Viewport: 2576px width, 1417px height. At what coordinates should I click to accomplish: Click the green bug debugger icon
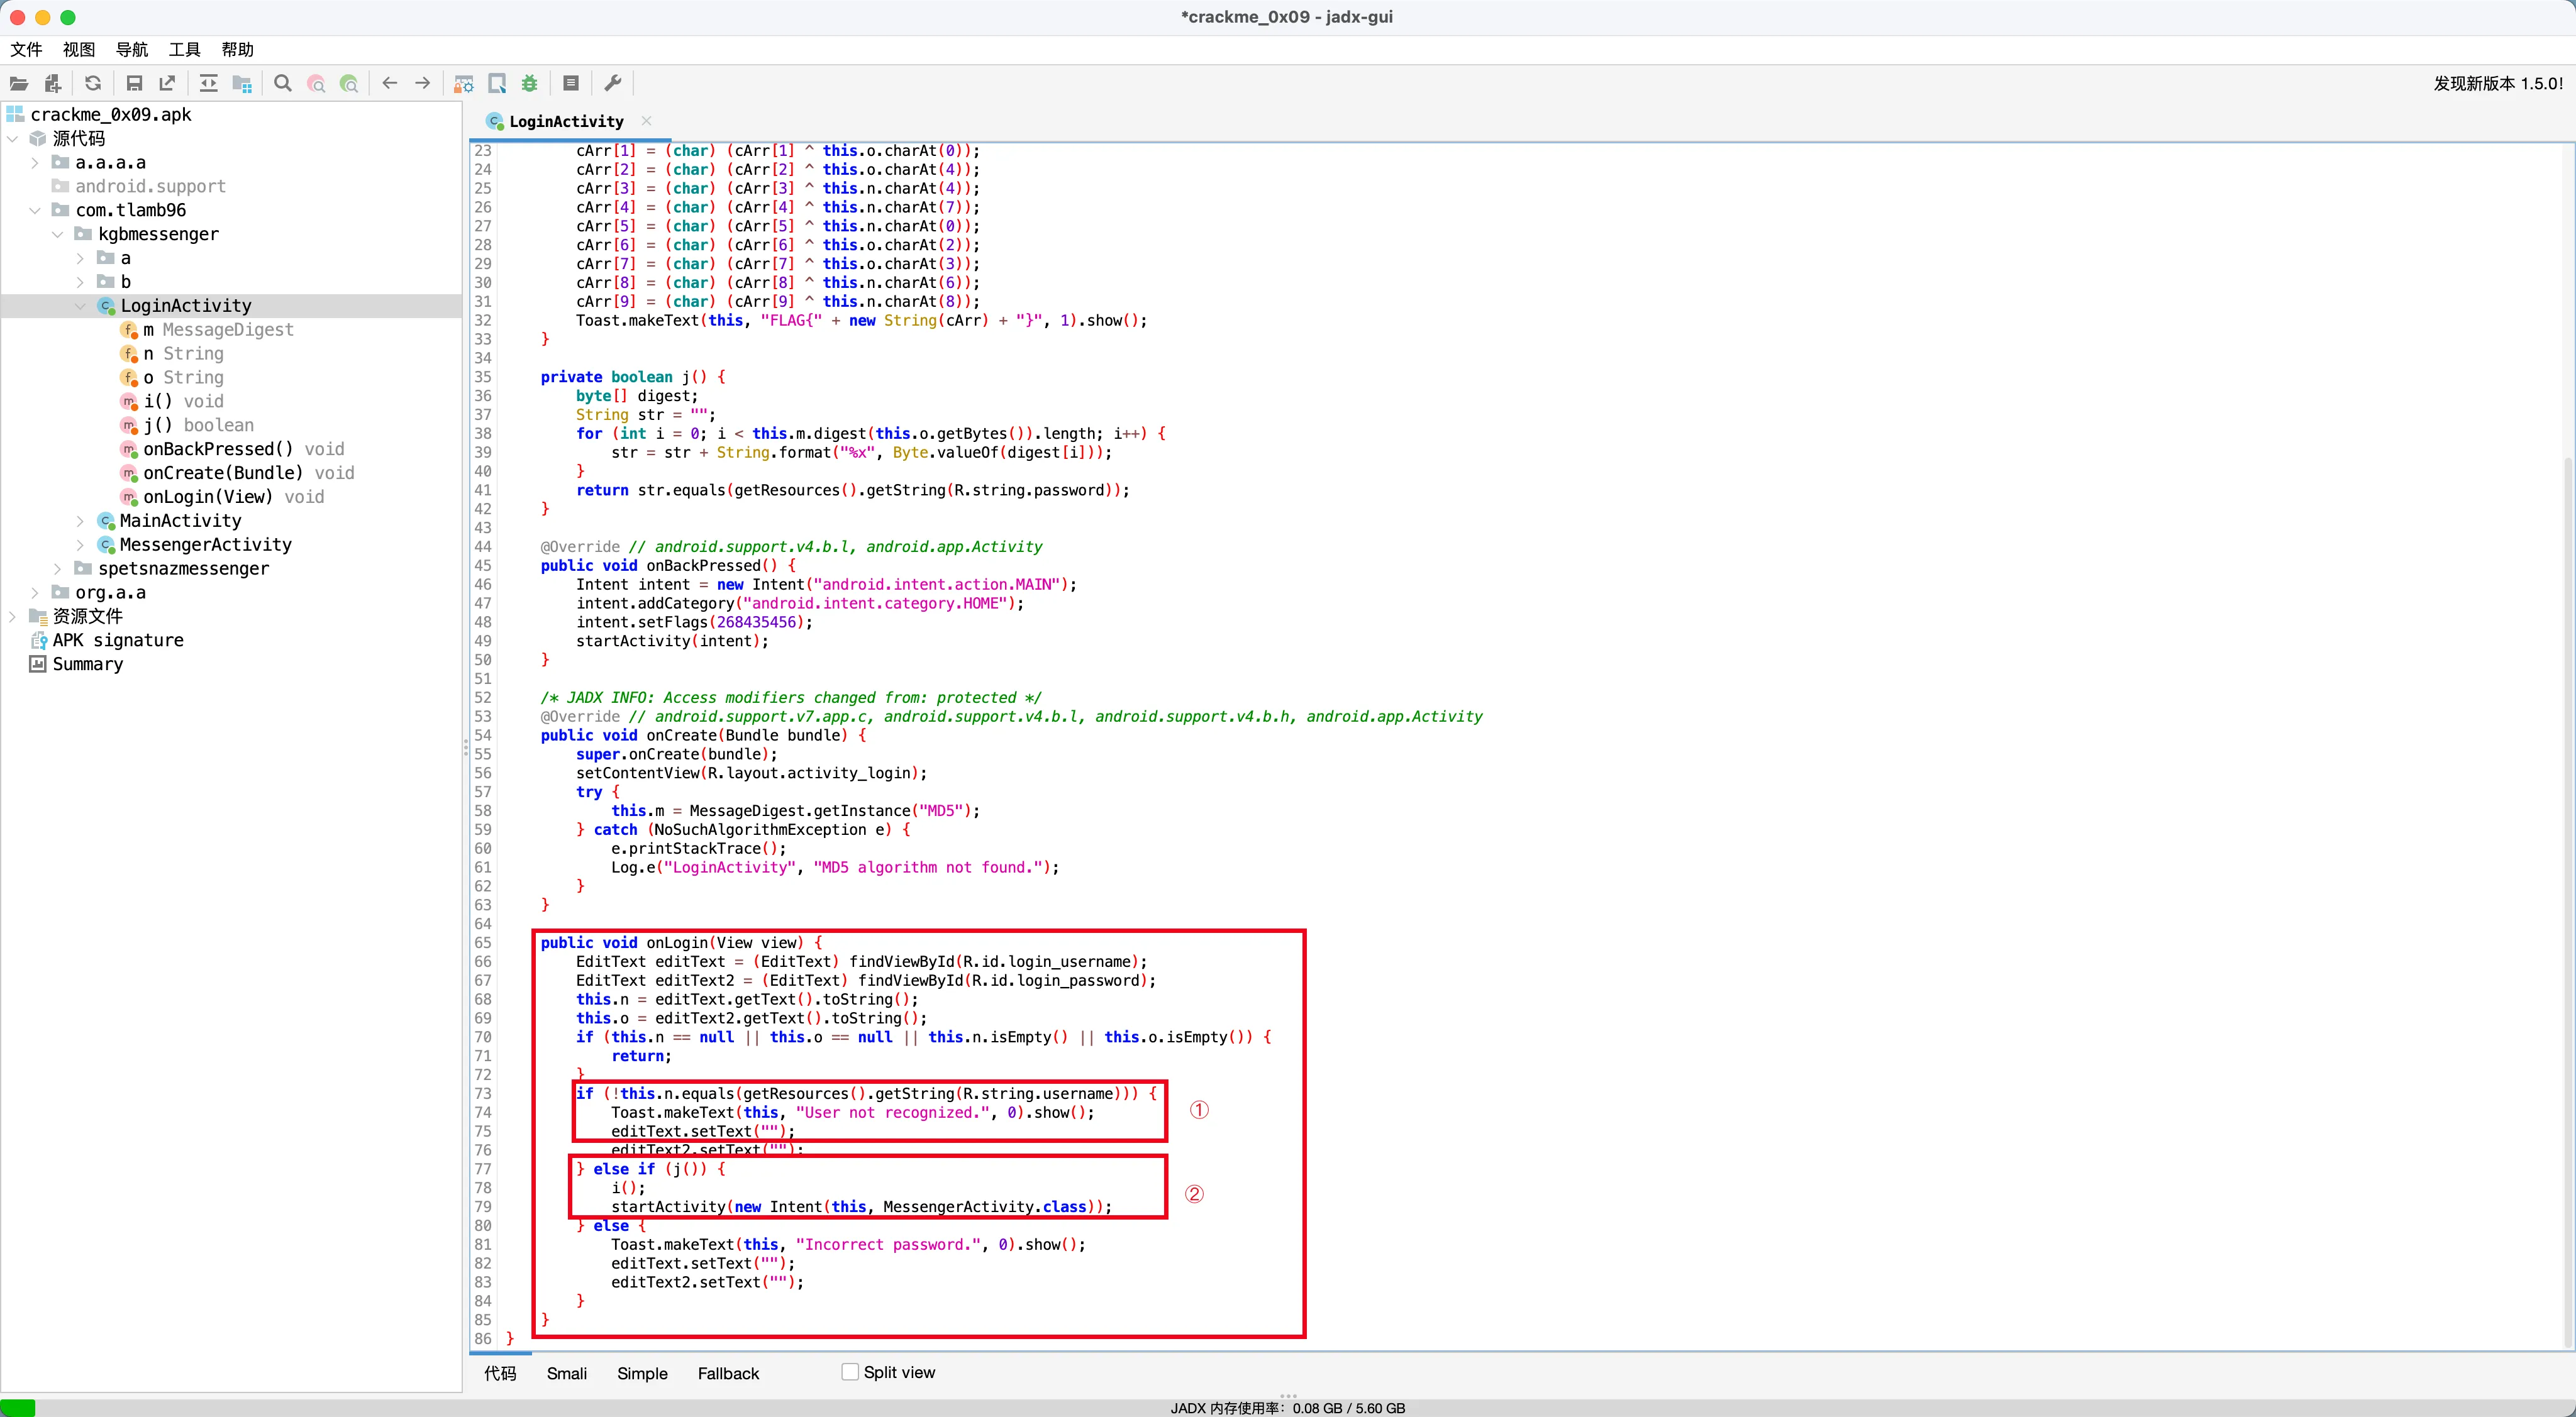click(x=530, y=84)
